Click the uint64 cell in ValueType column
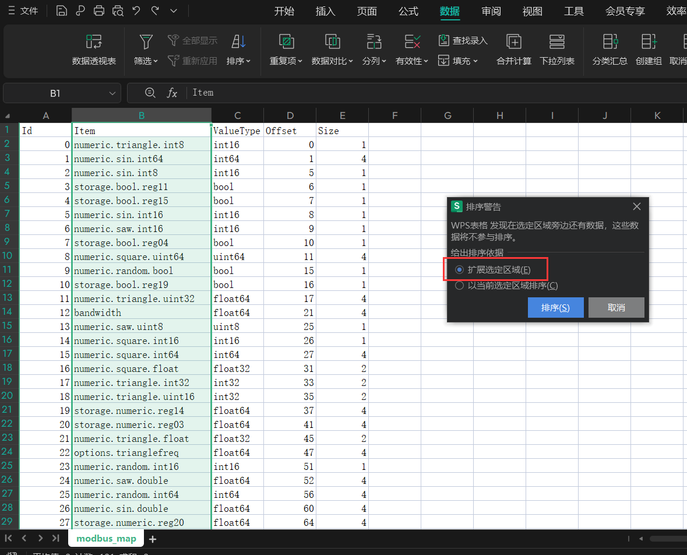This screenshot has height=555, width=687. (x=238, y=257)
